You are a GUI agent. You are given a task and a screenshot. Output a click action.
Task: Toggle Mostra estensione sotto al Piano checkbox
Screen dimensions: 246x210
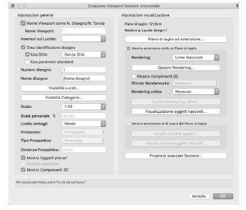pyautogui.click(x=129, y=48)
